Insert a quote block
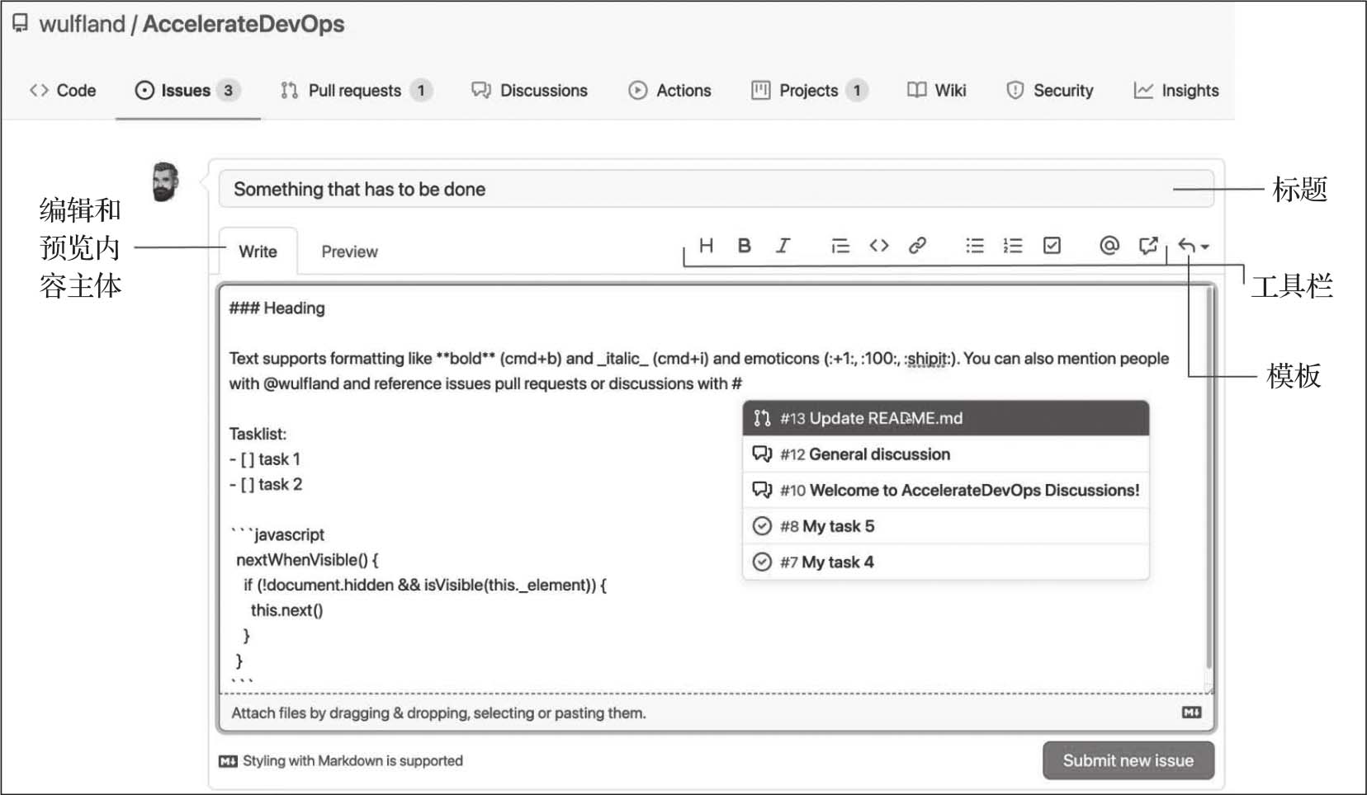 click(840, 246)
